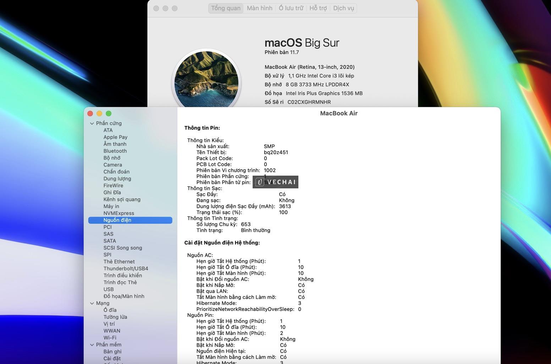Screen dimensions: 551x364
Task: Select SATA in the sidebar
Action: [110, 241]
